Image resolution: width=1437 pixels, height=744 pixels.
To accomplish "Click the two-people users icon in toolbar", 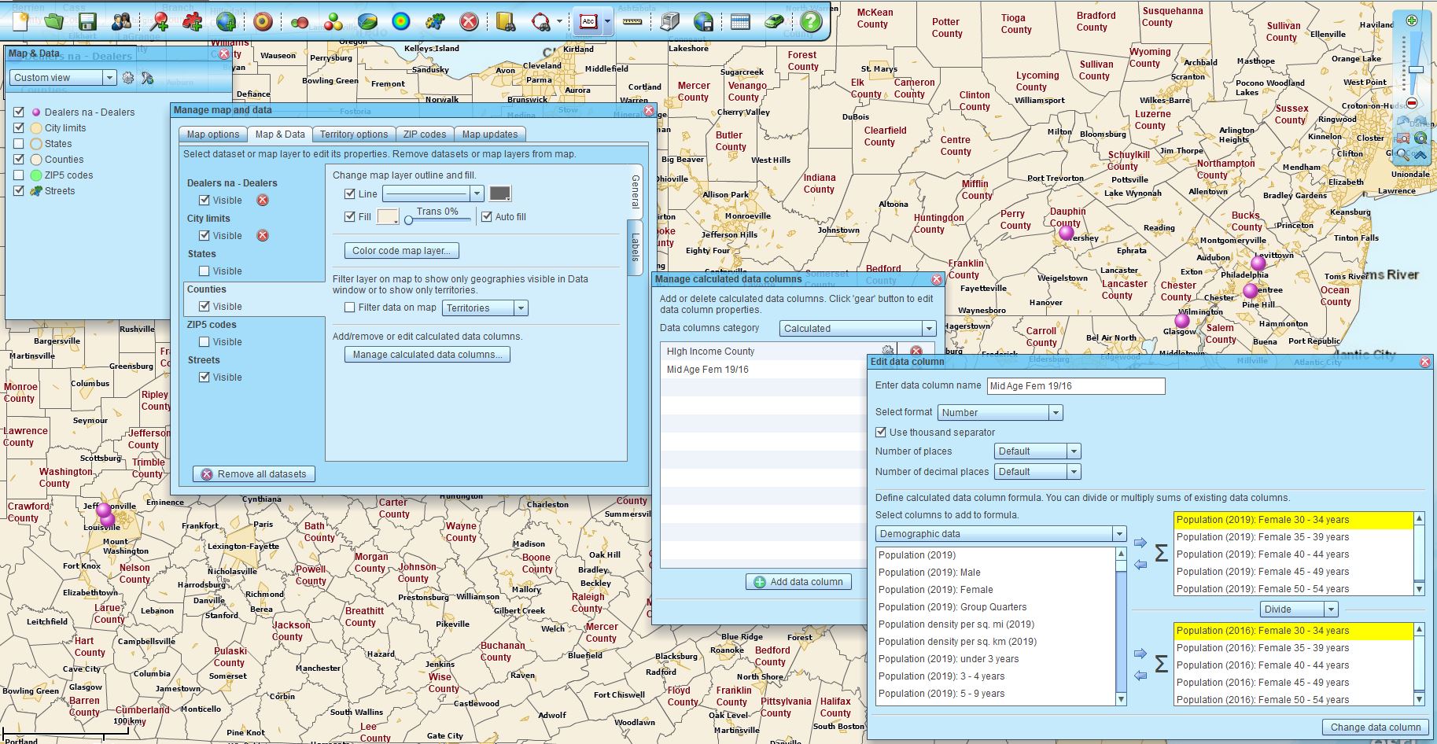I will (122, 21).
